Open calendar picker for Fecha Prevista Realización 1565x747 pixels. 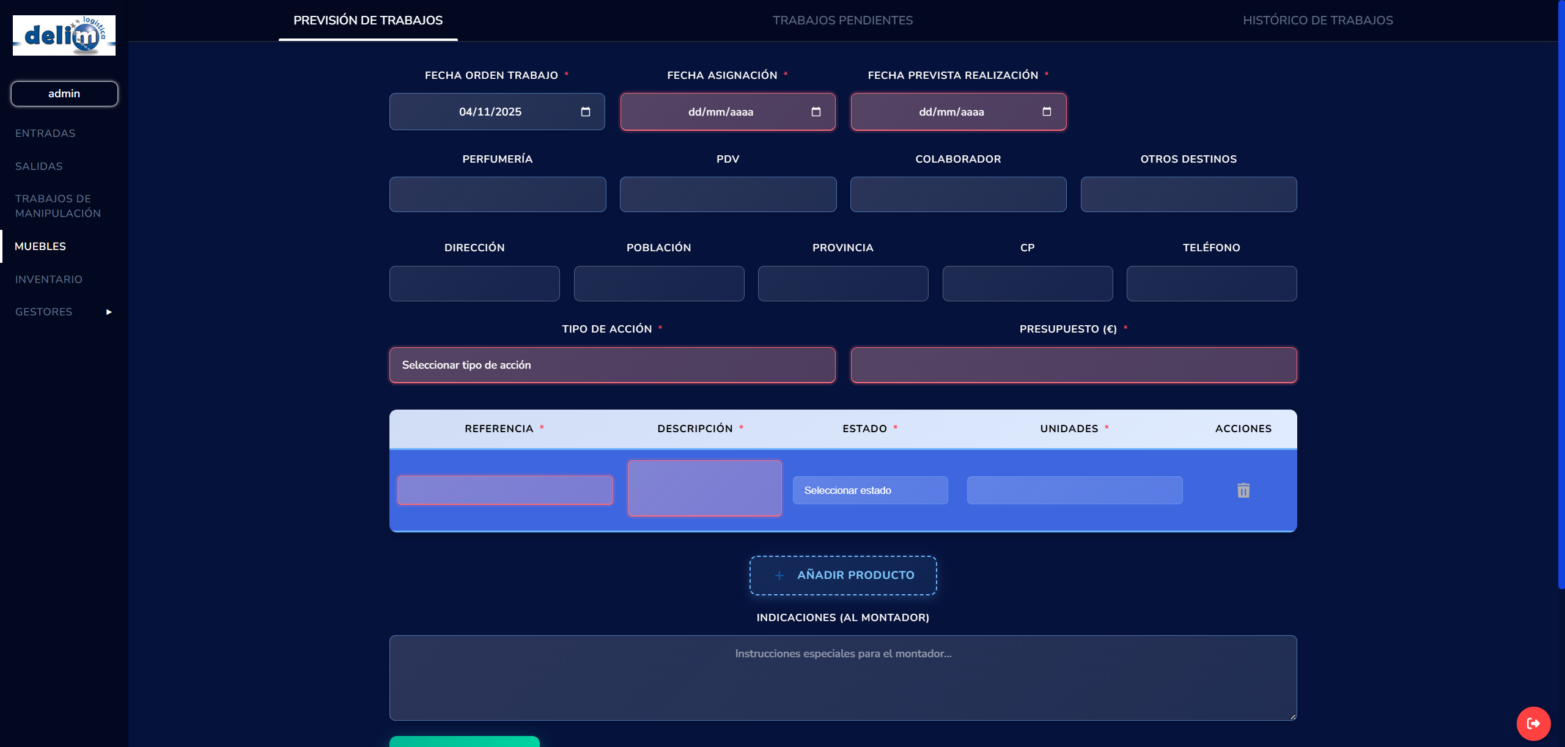coord(1046,112)
